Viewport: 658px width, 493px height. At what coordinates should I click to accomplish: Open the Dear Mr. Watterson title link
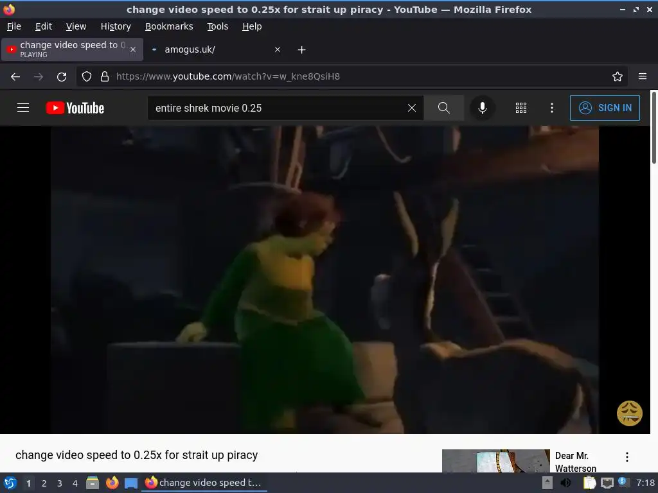(x=575, y=462)
